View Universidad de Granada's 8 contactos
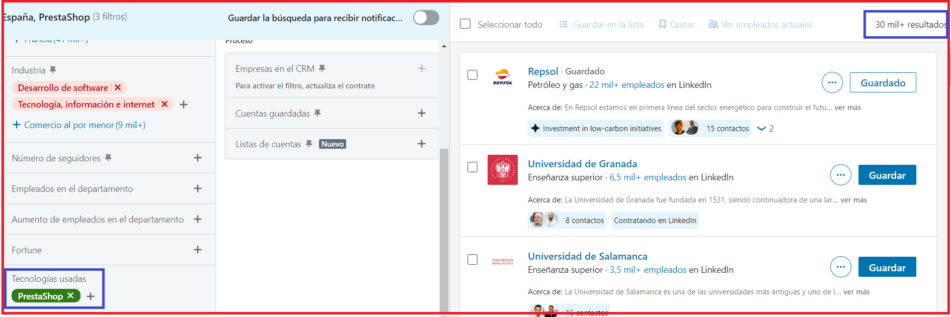The height and width of the screenshot is (317, 951). 567,221
